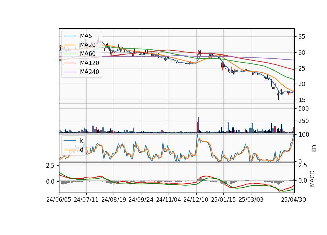Image resolution: width=327 pixels, height=235 pixels.
Task: Click the 24/07/11 date axis label
Action: [86, 200]
